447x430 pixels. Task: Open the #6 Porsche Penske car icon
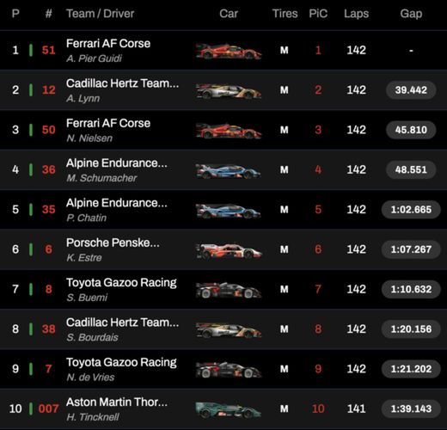(x=229, y=251)
